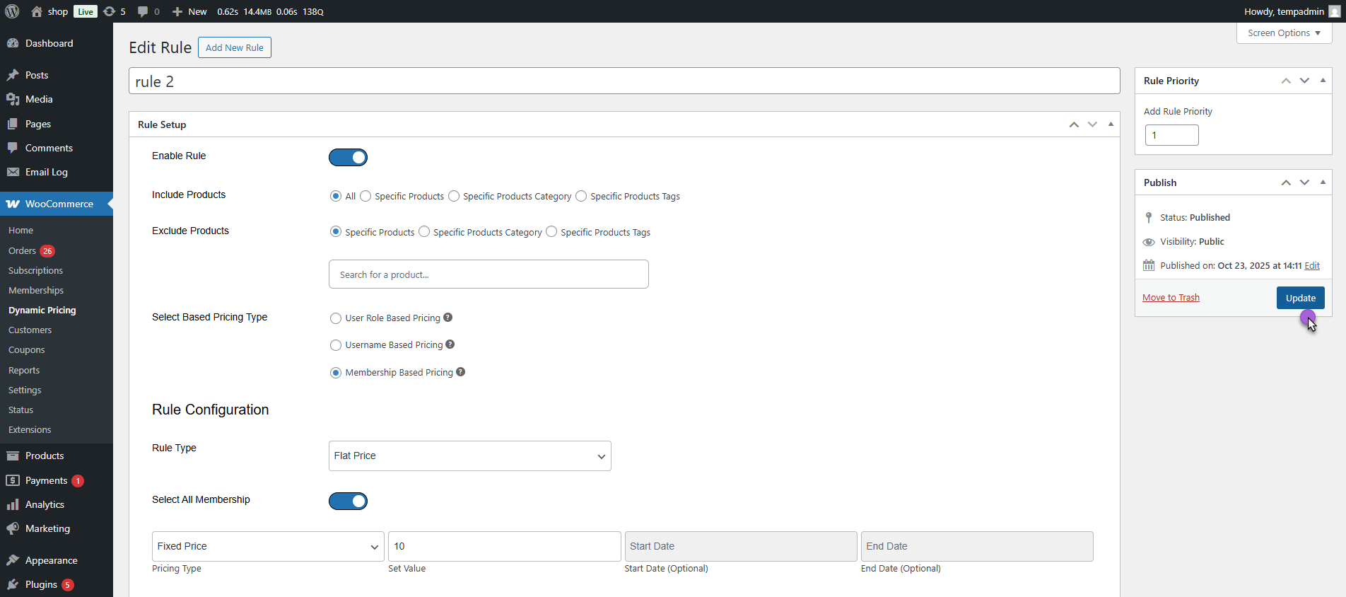The image size is (1346, 597).
Task: Open the comments bubble icon in admin bar
Action: [143, 11]
